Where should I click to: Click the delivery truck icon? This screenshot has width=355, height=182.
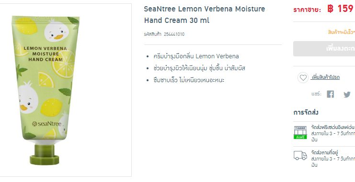300,155
